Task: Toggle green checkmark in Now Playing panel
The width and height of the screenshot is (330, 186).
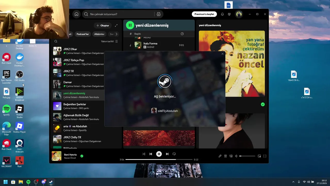Action: click(x=263, y=104)
